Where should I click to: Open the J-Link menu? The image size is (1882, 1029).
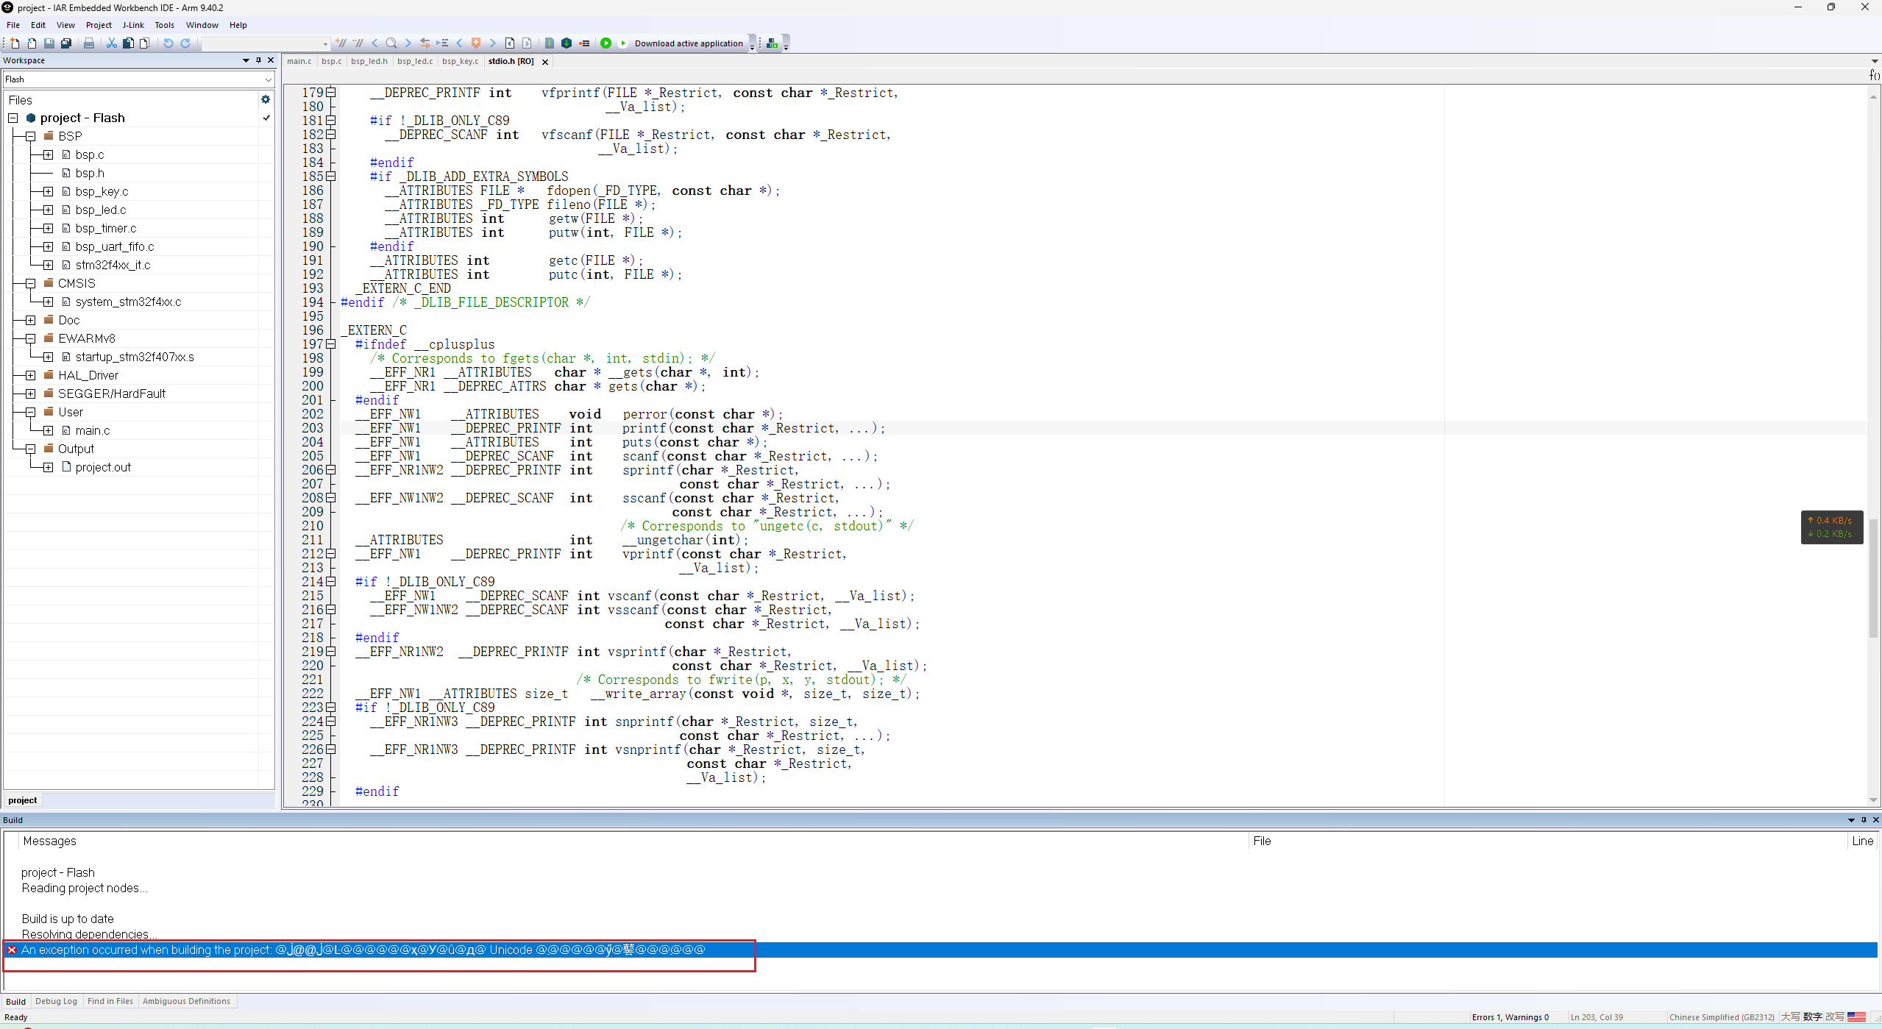click(133, 25)
